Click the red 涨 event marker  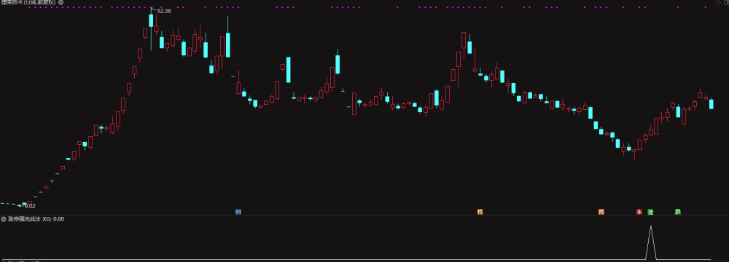(x=639, y=212)
